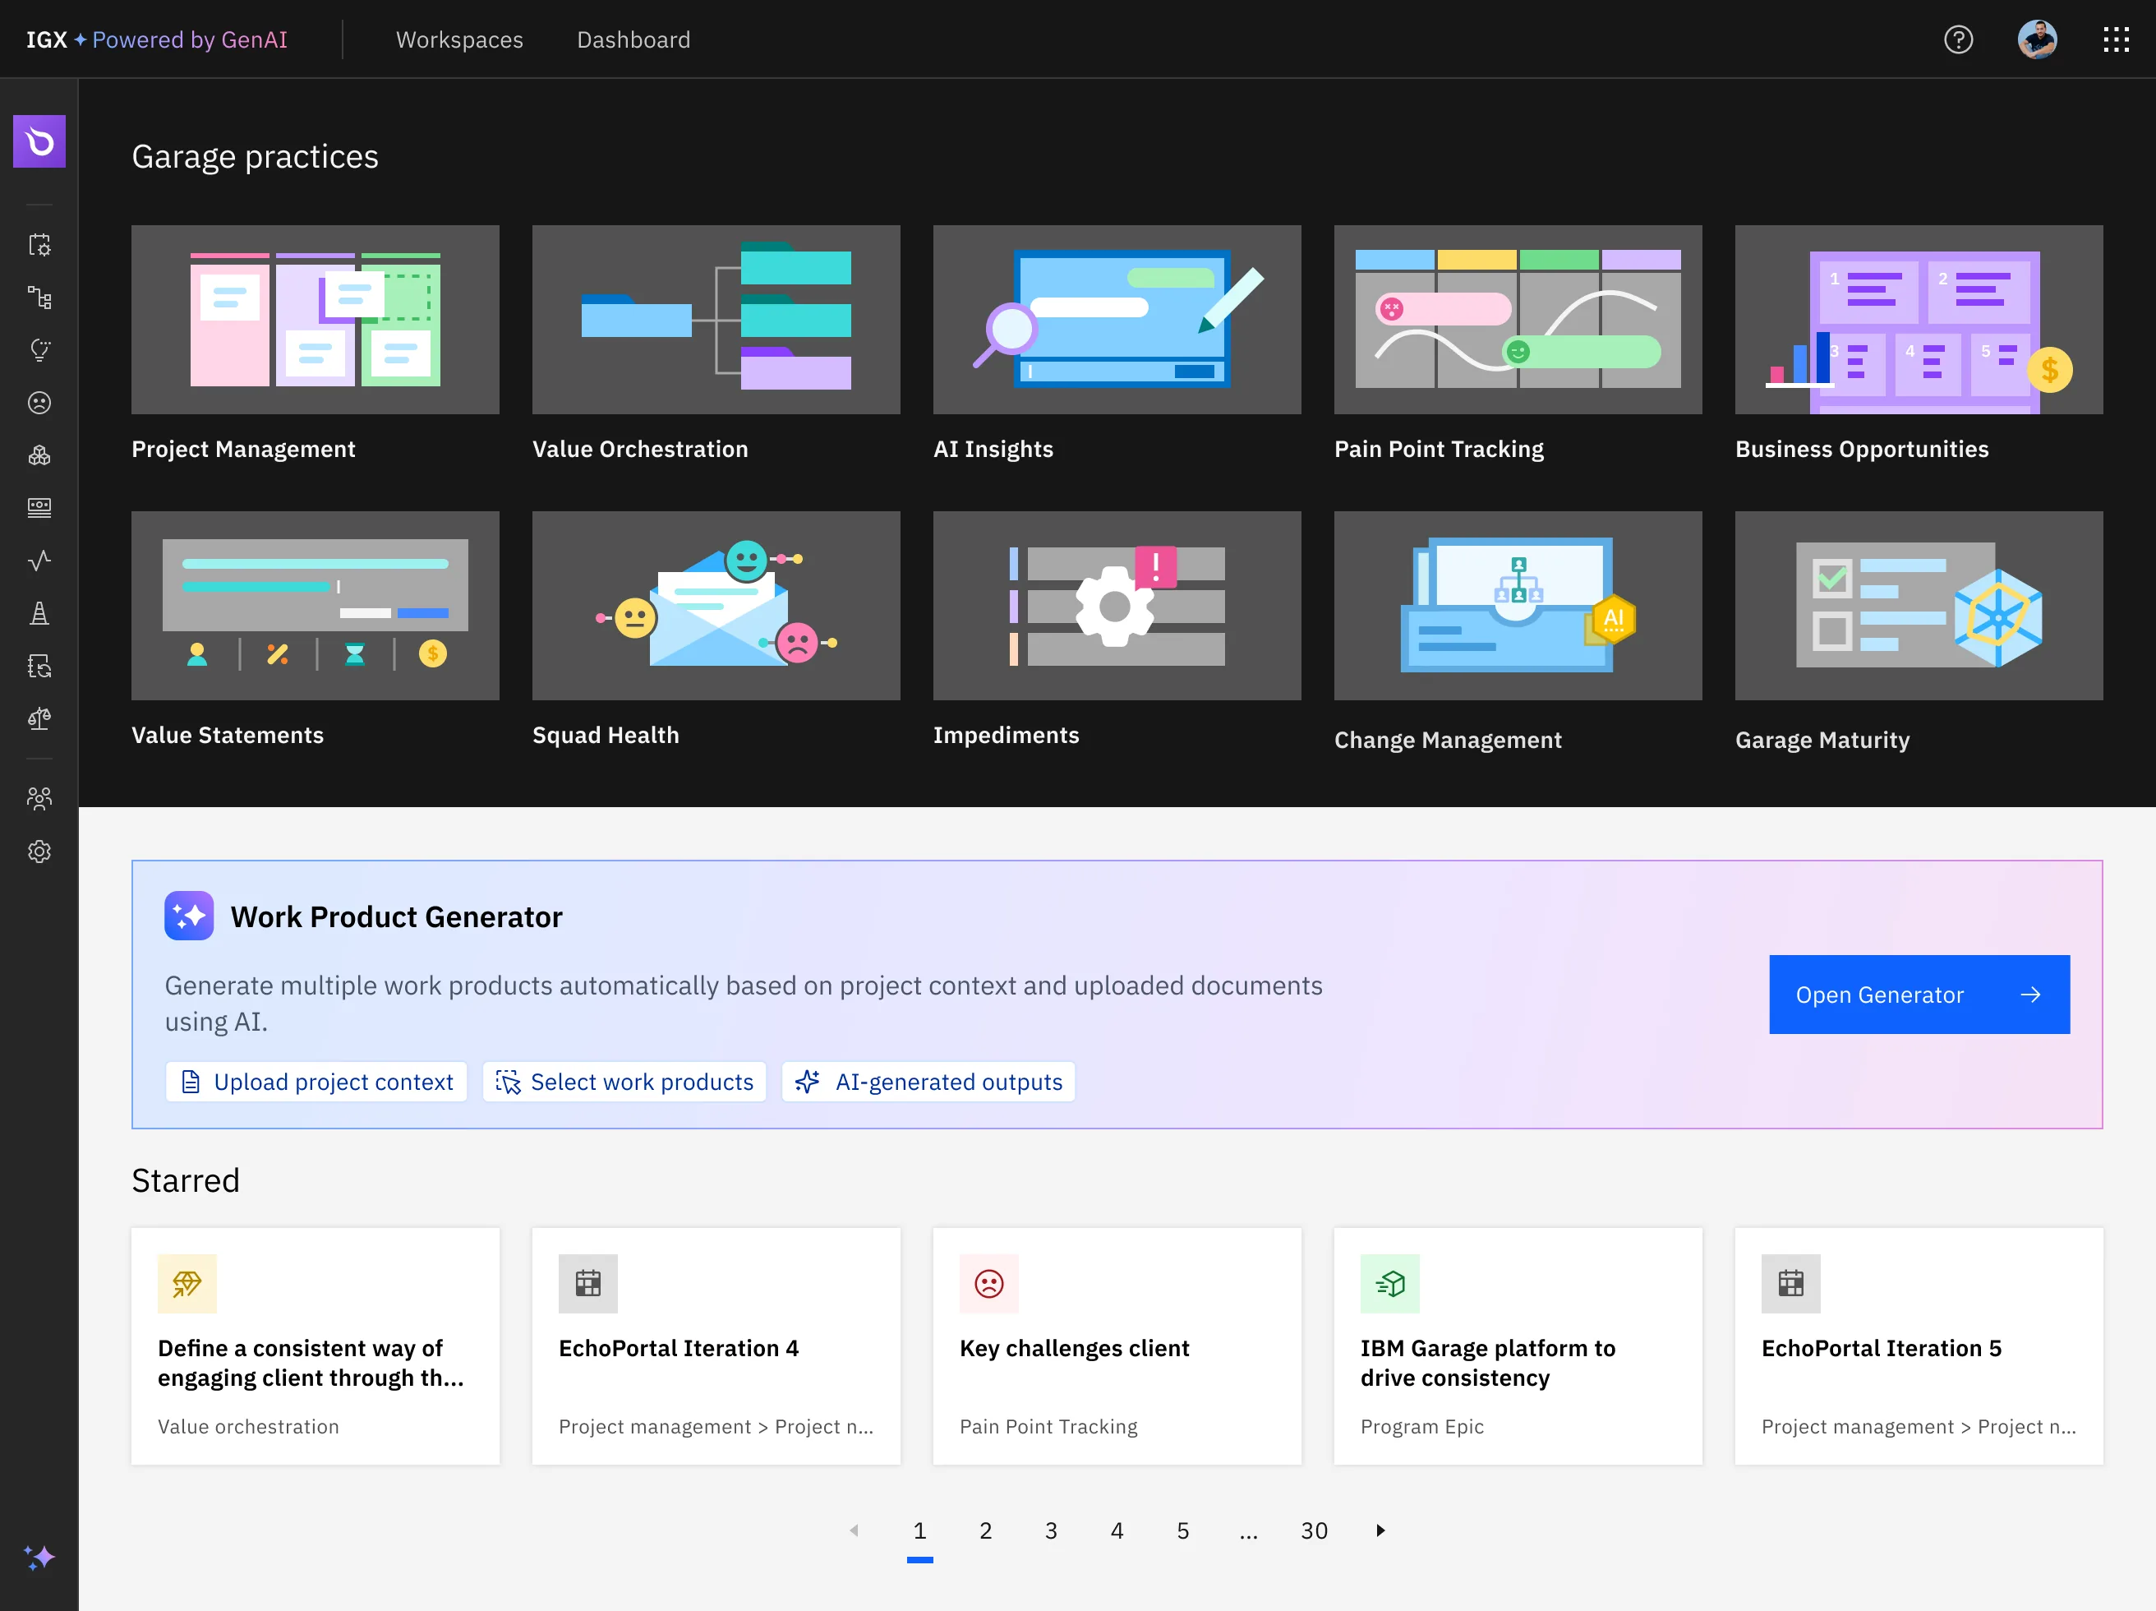Screen dimensions: 2156x1611
Task: Click the AI-generated outputs tag
Action: click(929, 1082)
